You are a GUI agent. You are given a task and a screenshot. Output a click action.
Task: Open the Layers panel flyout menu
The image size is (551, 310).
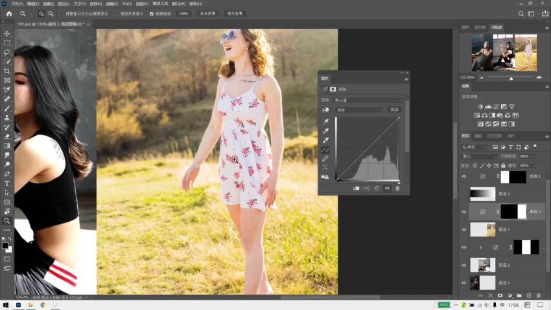[x=546, y=136]
